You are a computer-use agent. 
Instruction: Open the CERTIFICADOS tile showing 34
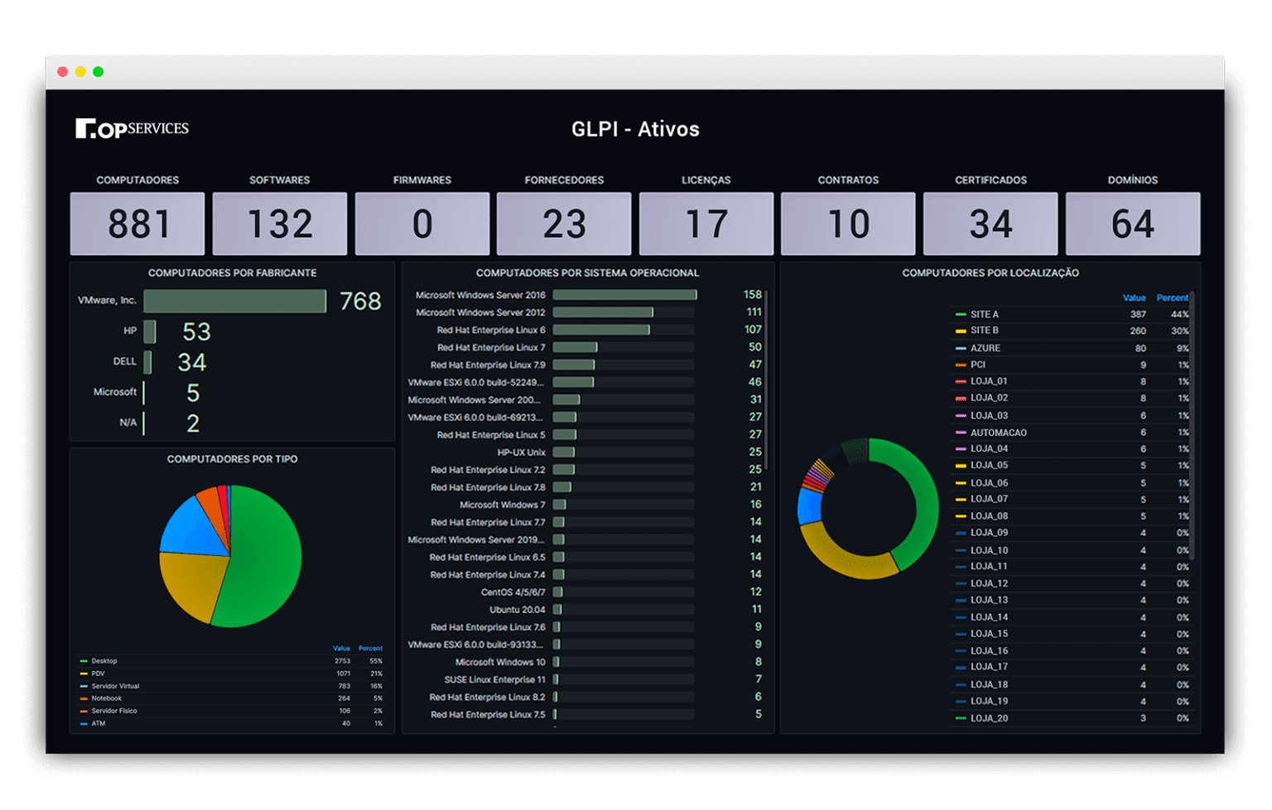(990, 223)
